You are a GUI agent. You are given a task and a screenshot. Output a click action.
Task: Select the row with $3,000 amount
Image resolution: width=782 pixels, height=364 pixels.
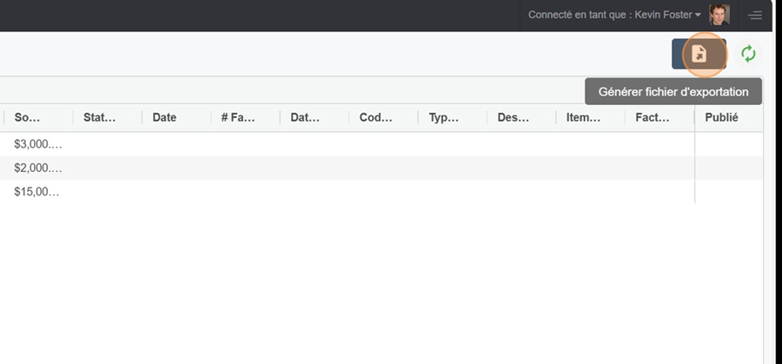[381, 144]
